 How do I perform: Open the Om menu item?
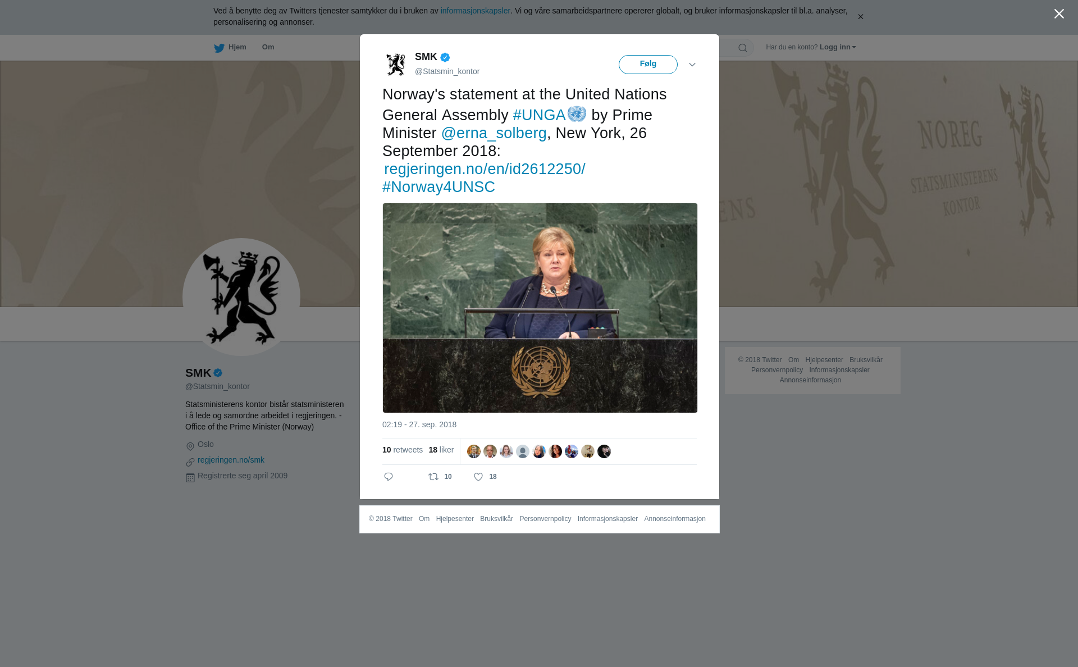click(268, 47)
